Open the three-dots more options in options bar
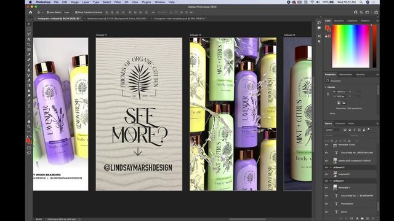This screenshot has width=394, height=221. coord(153,12)
